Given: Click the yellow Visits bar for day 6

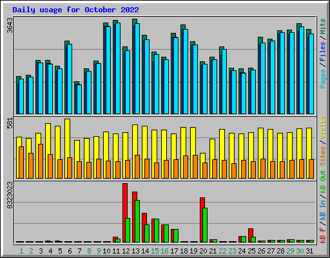Looking at the screenshot, I should (x=67, y=148).
